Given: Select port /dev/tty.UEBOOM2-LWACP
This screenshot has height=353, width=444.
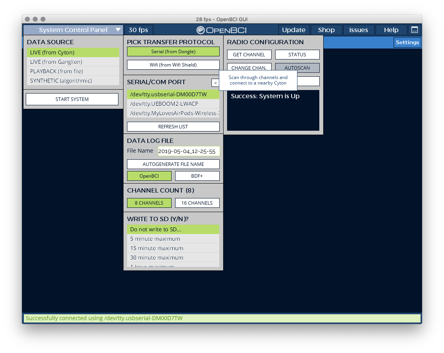Looking at the screenshot, I should pos(173,104).
